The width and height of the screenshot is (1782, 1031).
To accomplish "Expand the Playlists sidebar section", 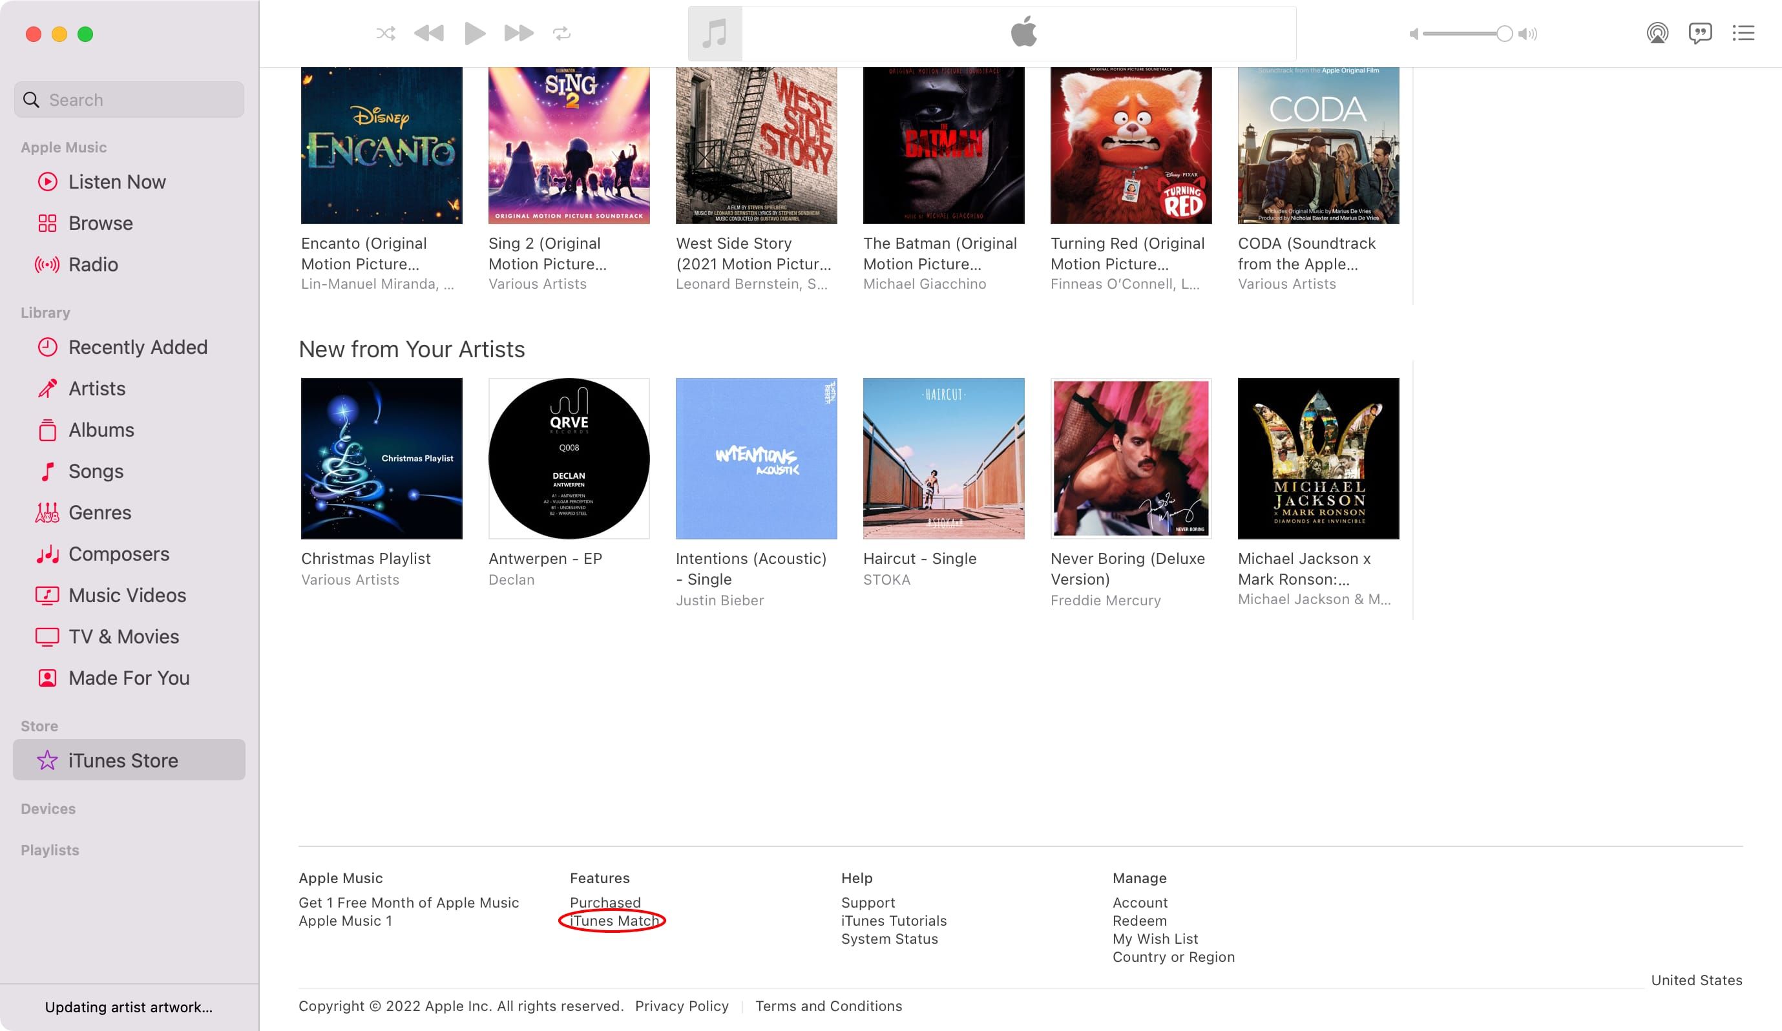I will tap(50, 849).
